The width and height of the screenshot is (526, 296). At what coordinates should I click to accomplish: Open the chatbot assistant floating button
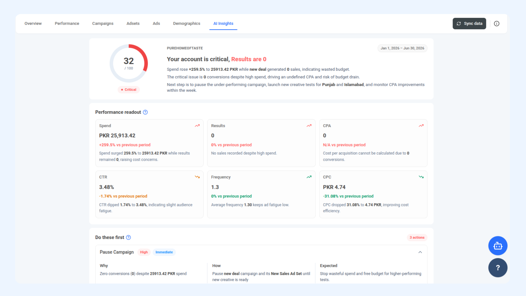[x=498, y=246]
